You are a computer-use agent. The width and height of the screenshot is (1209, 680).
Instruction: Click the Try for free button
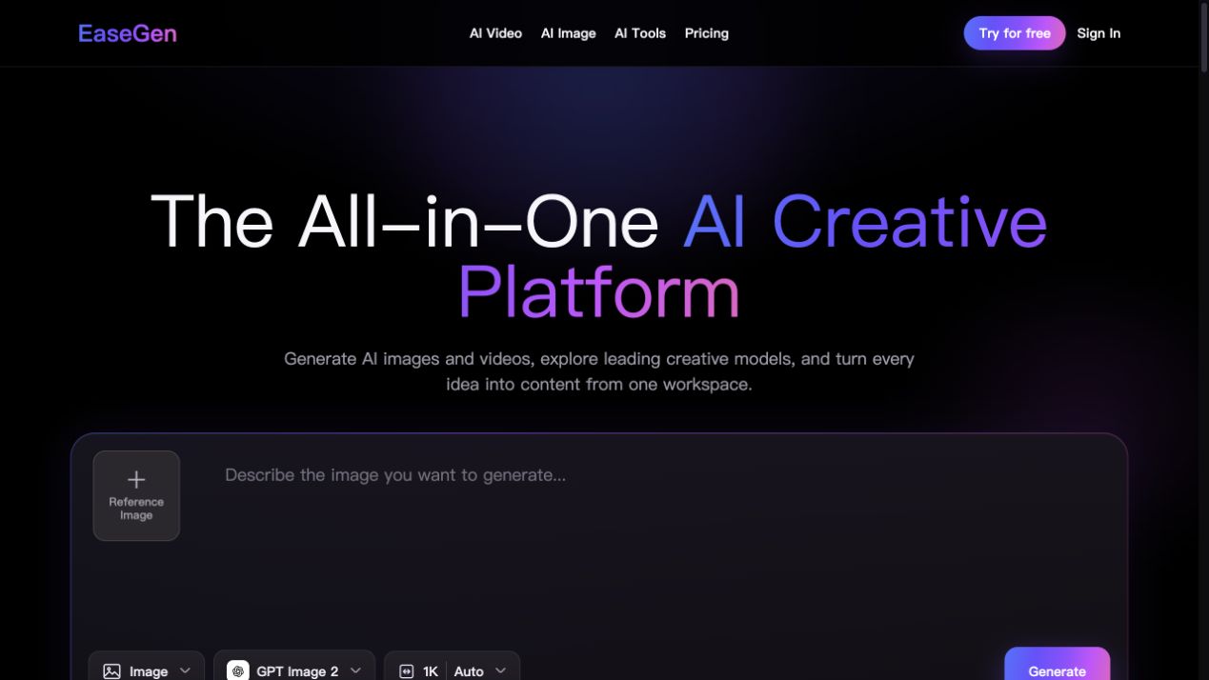pyautogui.click(x=1015, y=33)
